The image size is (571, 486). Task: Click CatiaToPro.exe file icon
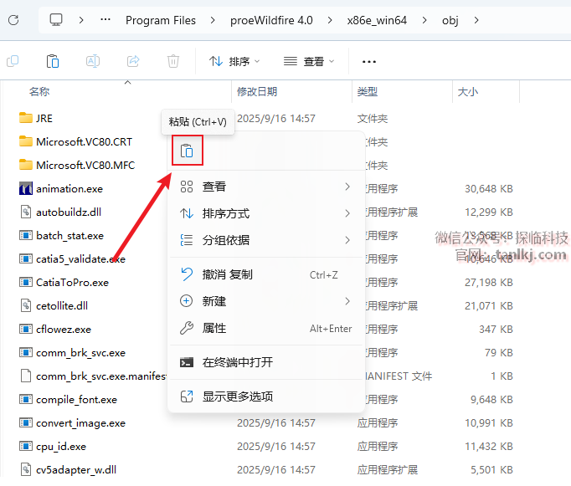25,282
